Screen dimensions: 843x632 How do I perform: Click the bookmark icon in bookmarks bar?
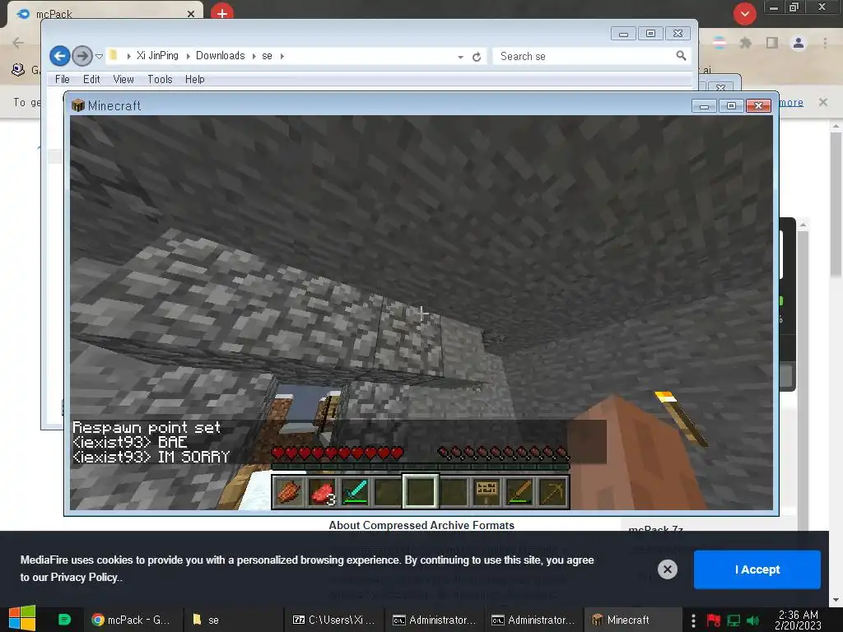click(x=18, y=70)
